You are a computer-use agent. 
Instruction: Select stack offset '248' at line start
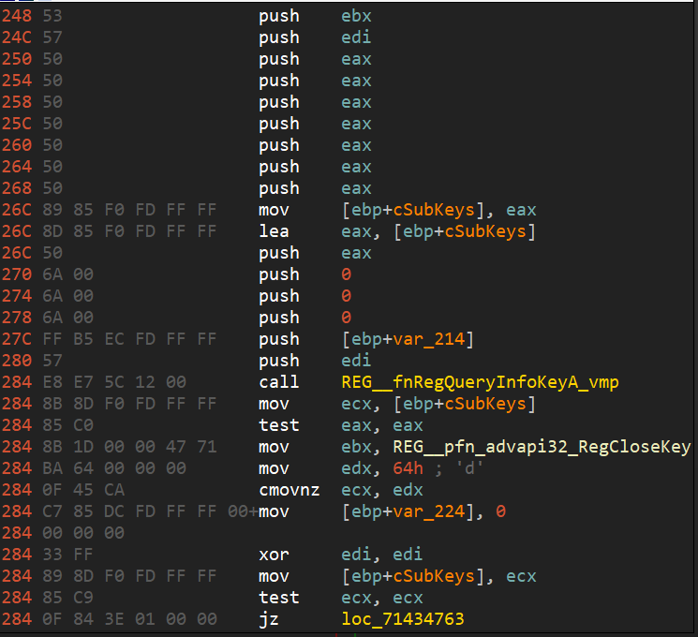point(17,16)
